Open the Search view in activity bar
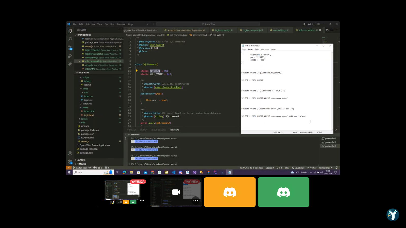Image resolution: width=406 pixels, height=228 pixels. pos(70,39)
